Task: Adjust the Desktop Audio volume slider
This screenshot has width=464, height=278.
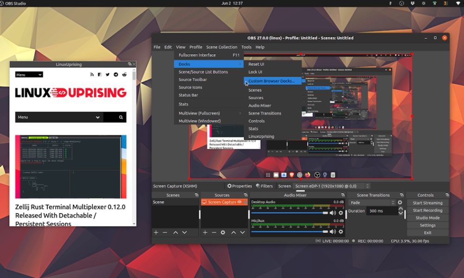Action: pyautogui.click(x=290, y=213)
